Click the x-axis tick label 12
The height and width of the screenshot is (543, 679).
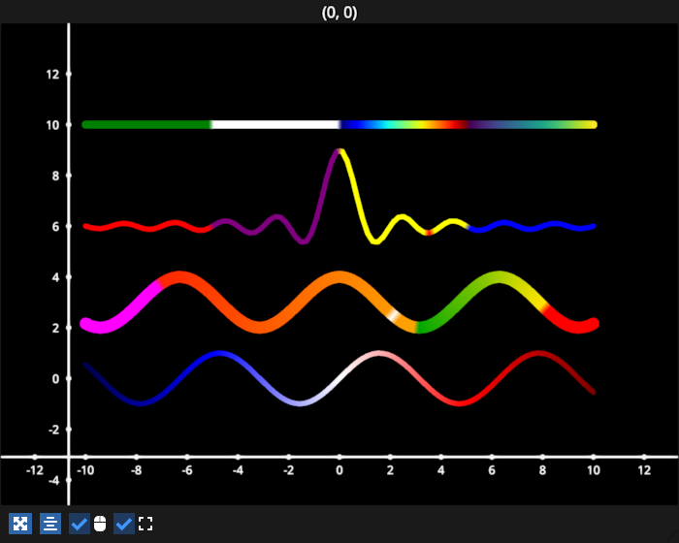[x=644, y=470]
